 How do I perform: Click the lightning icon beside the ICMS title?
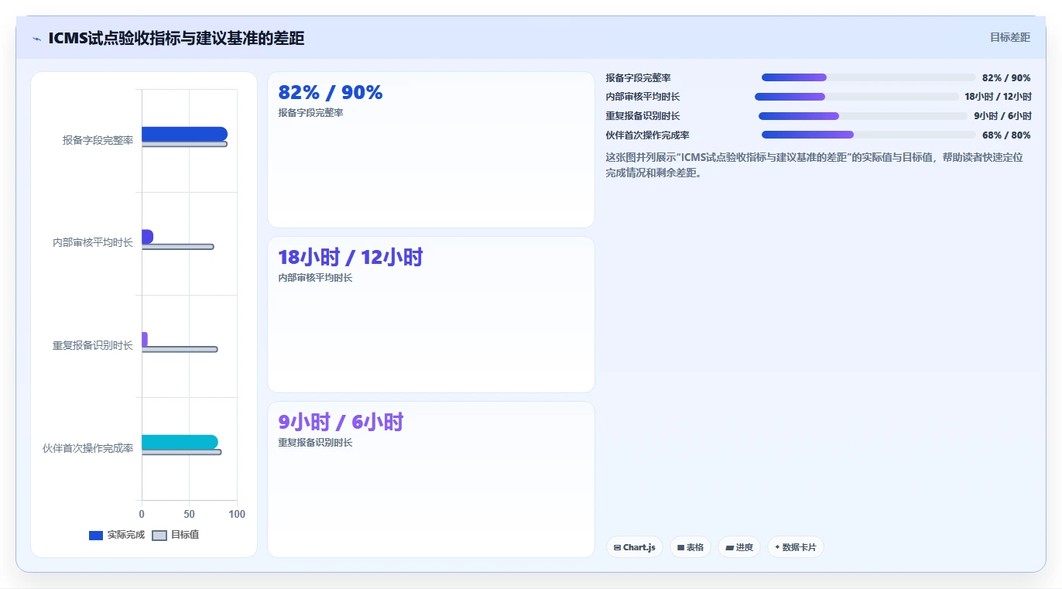[x=36, y=39]
